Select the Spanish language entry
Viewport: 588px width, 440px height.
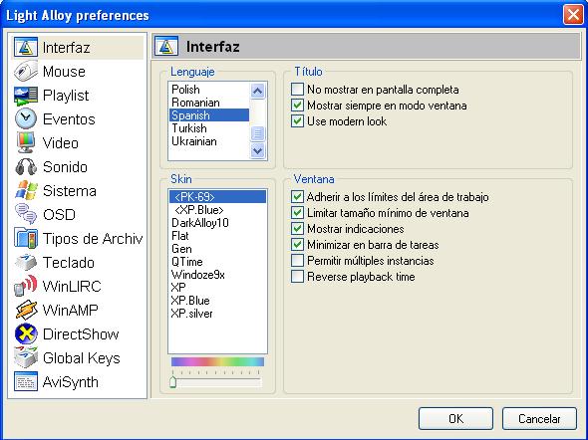point(209,114)
